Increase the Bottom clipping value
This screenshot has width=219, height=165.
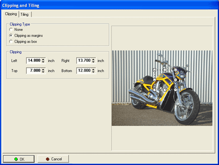93,69
